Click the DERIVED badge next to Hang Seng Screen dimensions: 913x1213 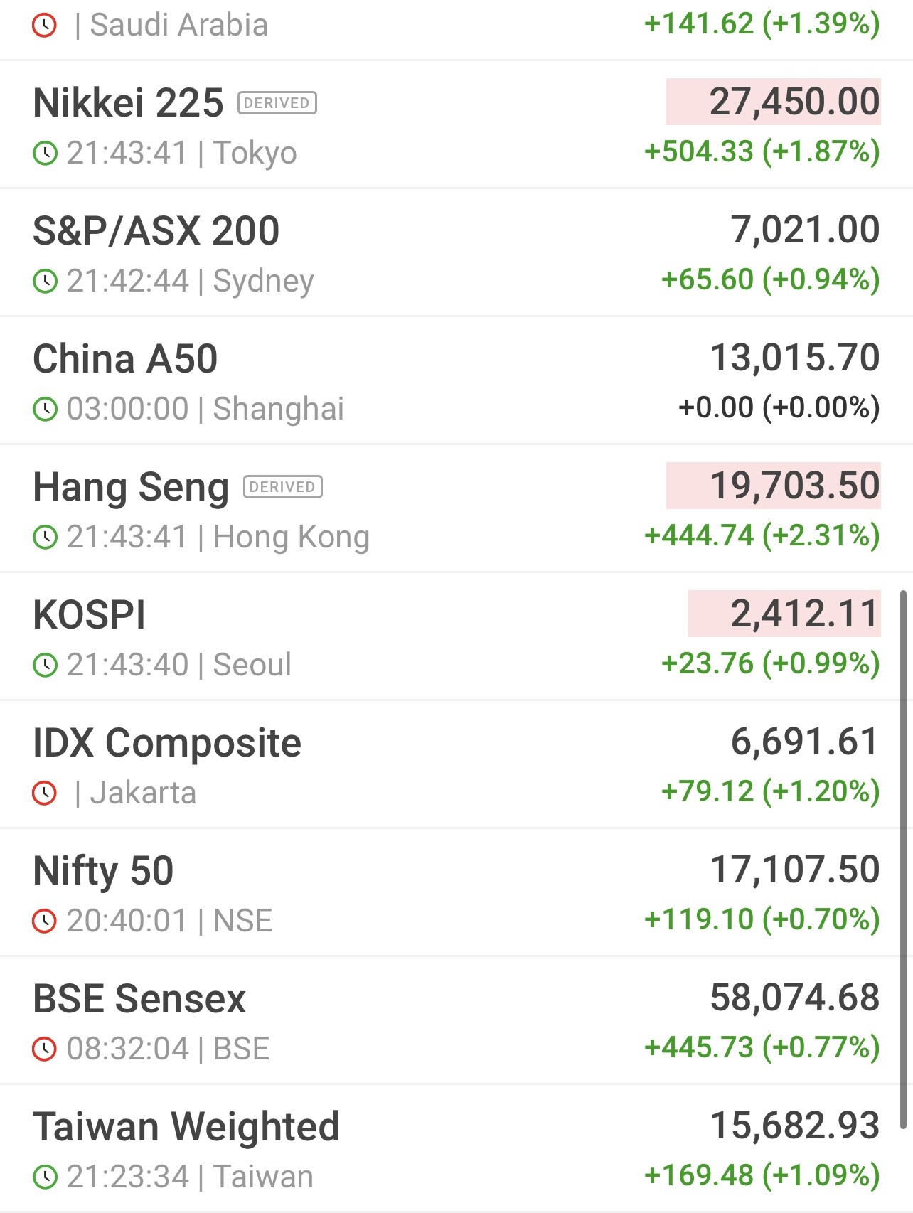pos(282,487)
